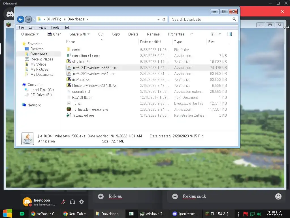Click Copy in the toolbar
This screenshot has height=218, width=290.
[116, 34]
